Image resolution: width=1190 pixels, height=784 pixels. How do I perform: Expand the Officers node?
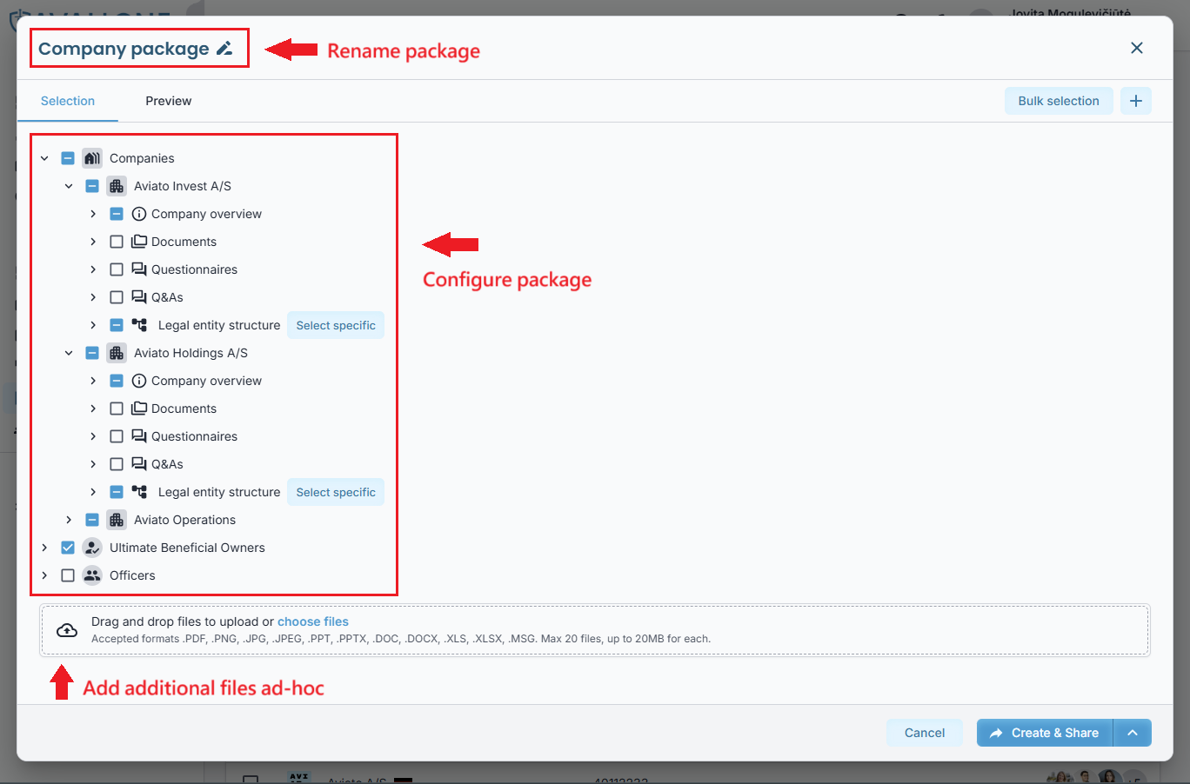[x=44, y=575]
